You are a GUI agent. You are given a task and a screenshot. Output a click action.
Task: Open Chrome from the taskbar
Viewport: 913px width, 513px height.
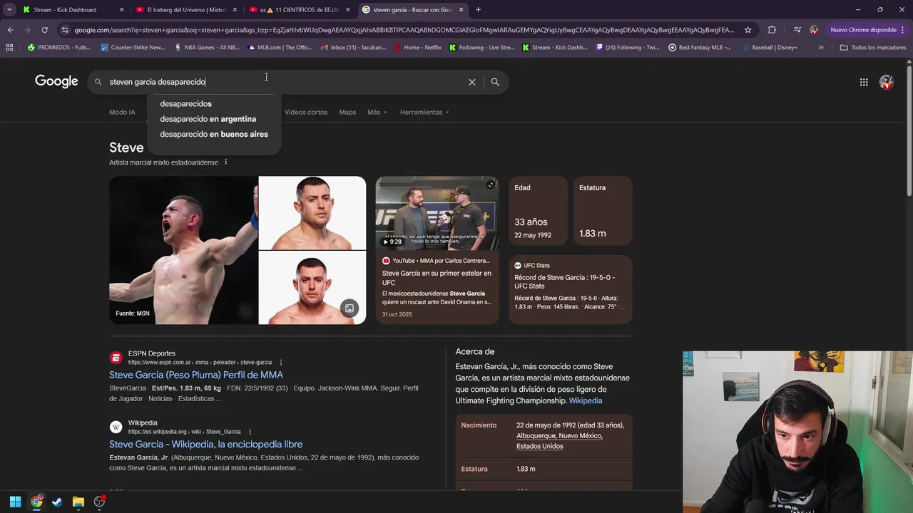pos(36,502)
